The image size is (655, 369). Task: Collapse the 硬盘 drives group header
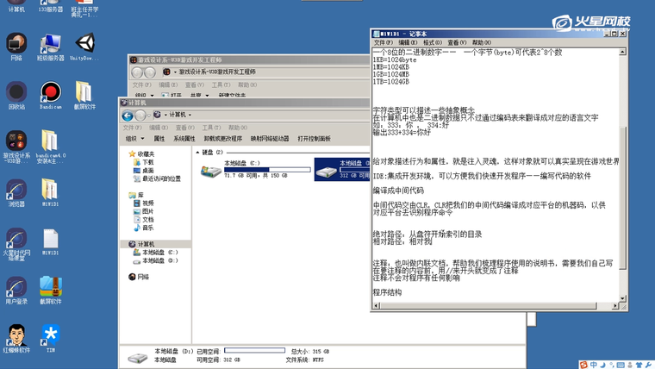tap(197, 153)
